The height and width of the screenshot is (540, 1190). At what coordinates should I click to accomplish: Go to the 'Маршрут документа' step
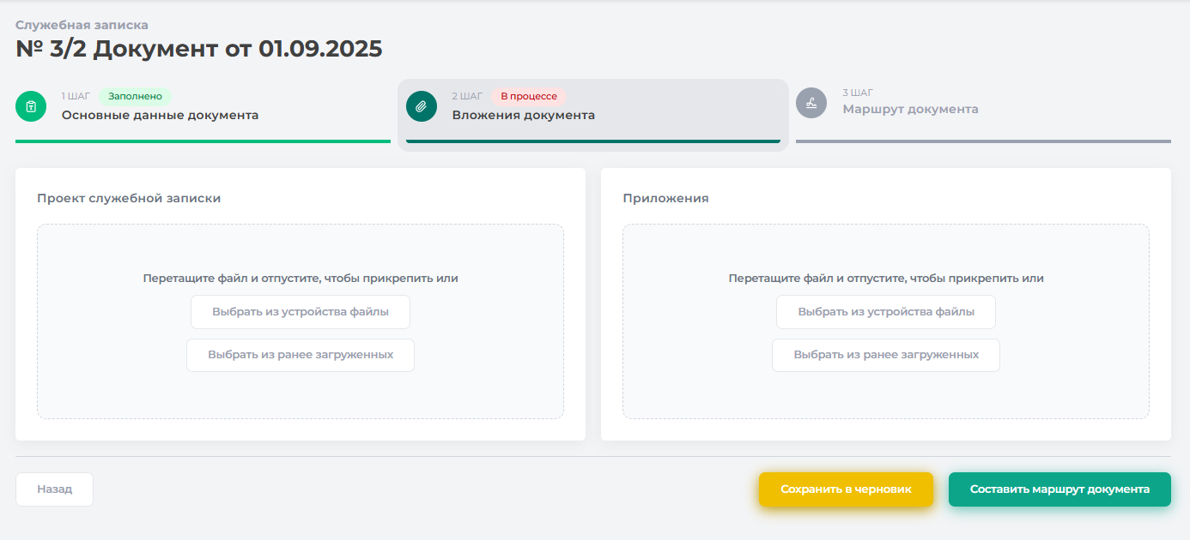pos(910,109)
